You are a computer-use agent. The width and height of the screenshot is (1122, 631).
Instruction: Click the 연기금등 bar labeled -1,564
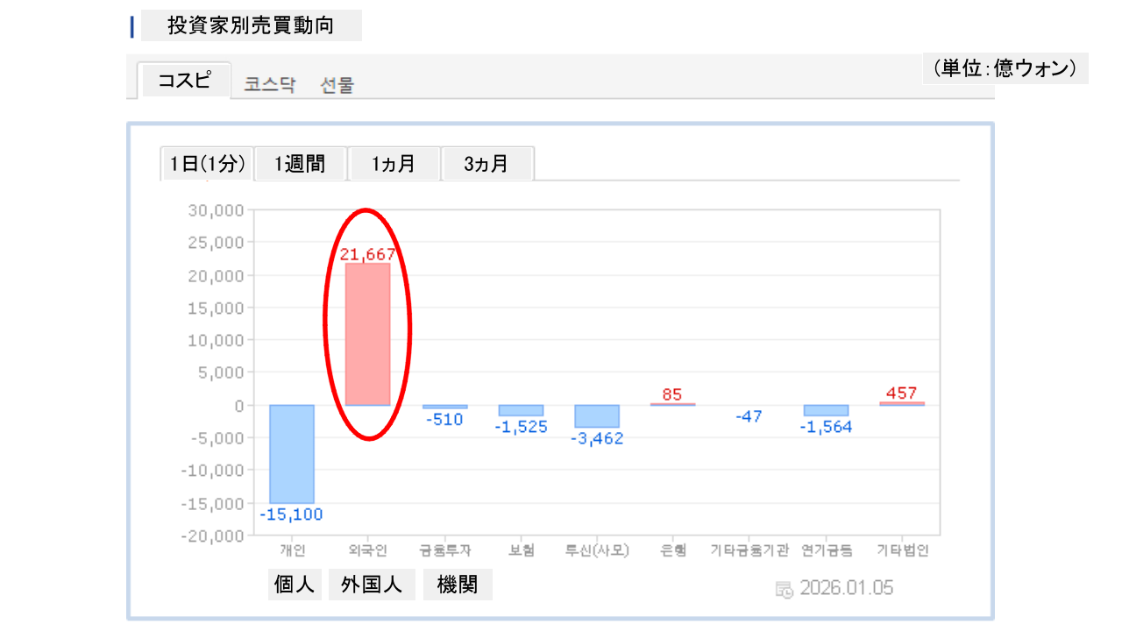click(826, 411)
